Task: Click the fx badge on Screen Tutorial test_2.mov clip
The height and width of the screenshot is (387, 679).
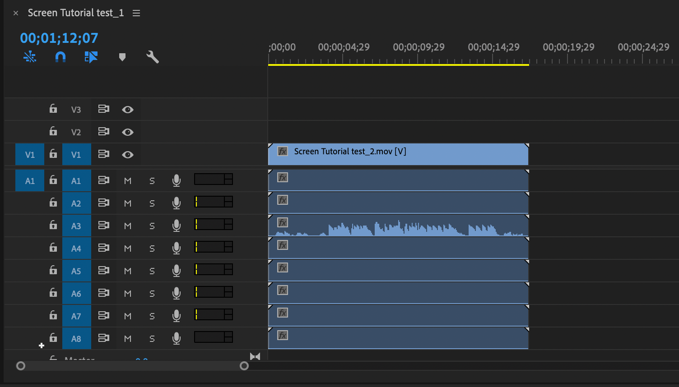Action: coord(282,152)
